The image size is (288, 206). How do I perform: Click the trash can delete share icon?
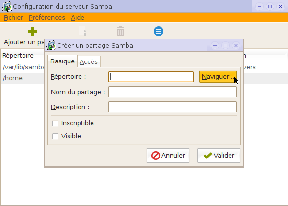(121, 31)
